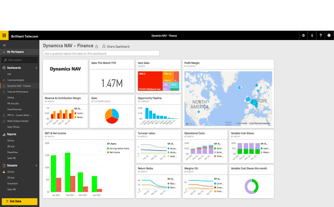Open the Turnover ratios tile
This screenshot has width=334, height=207.
[x=158, y=146]
